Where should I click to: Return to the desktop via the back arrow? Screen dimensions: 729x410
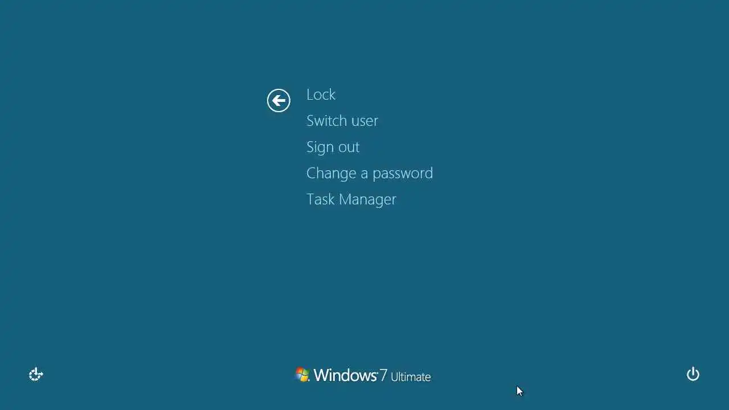(x=279, y=100)
